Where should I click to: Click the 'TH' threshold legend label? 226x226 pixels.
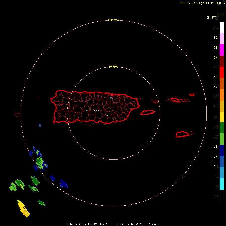(x=216, y=196)
